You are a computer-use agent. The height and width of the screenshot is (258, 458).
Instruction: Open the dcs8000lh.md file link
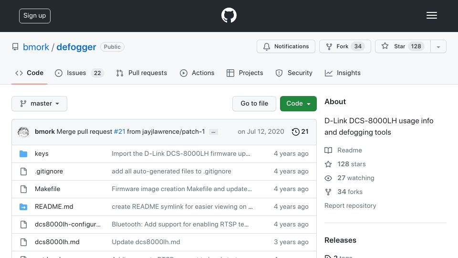(x=57, y=242)
